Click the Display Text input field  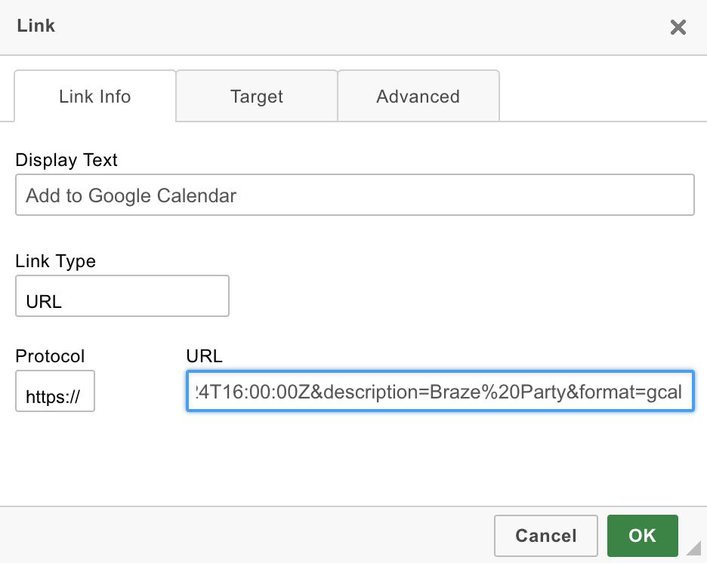coord(355,195)
